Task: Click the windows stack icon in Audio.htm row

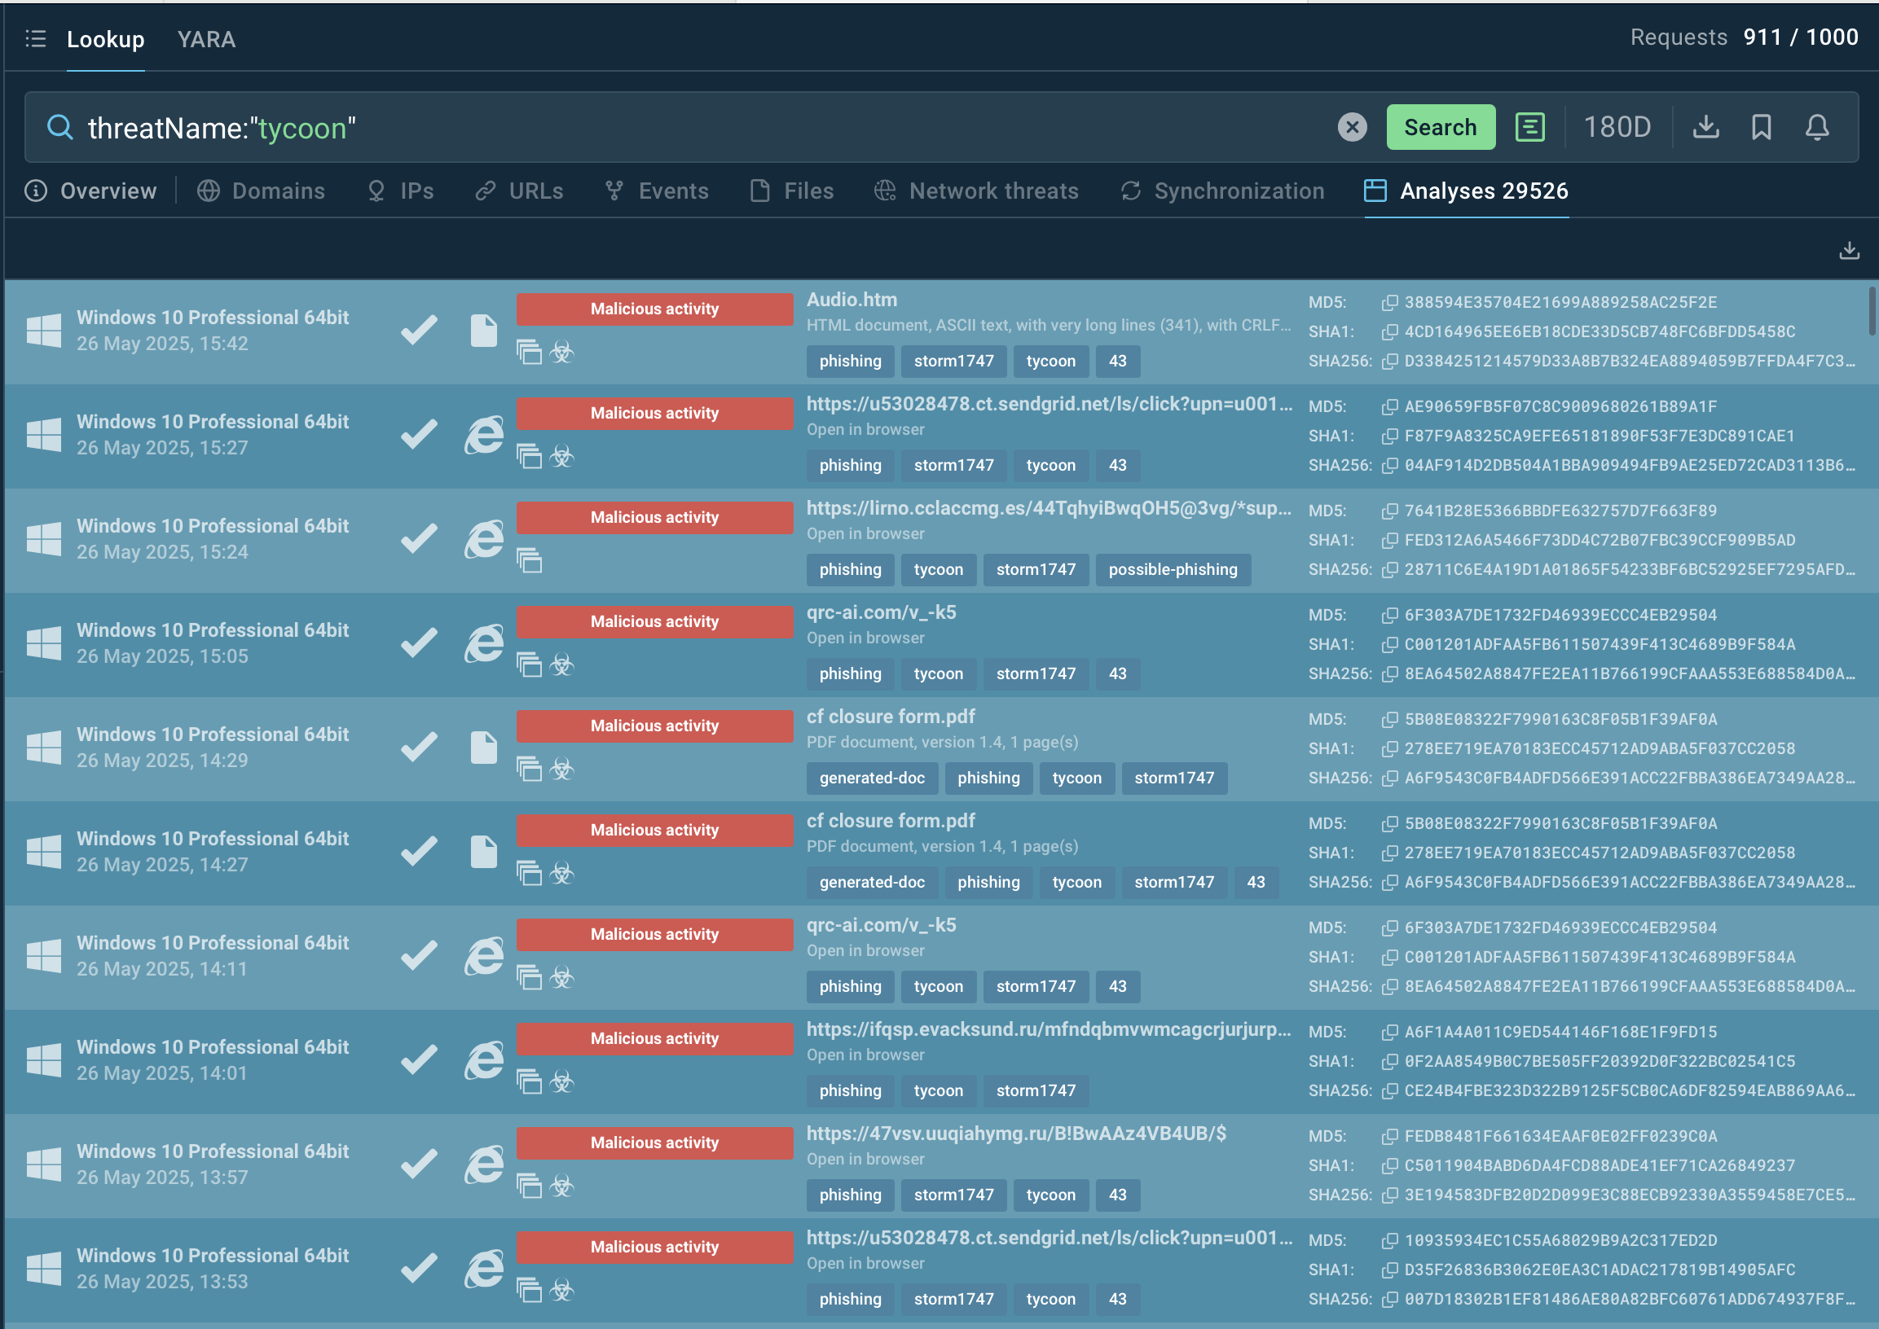Action: point(529,353)
